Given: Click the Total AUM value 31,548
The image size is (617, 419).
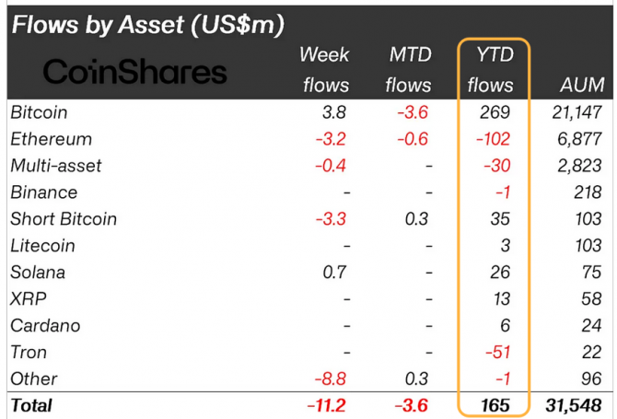Looking at the screenshot, I should coord(574,405).
